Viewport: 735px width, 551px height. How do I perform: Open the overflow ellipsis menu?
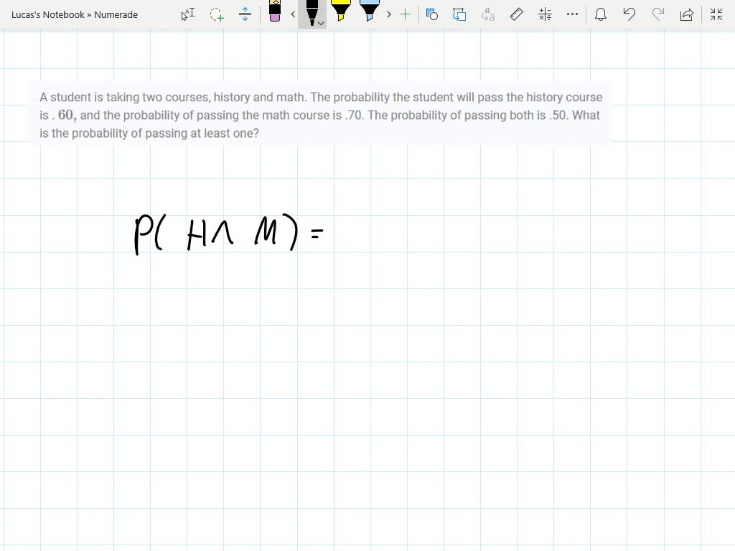pyautogui.click(x=572, y=14)
